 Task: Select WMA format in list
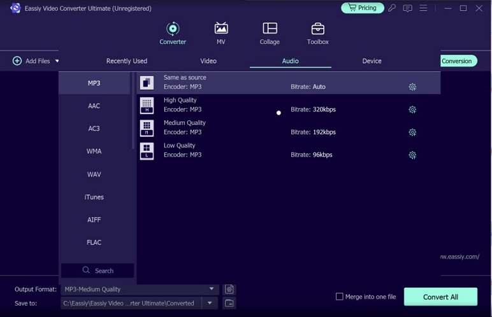pyautogui.click(x=94, y=151)
